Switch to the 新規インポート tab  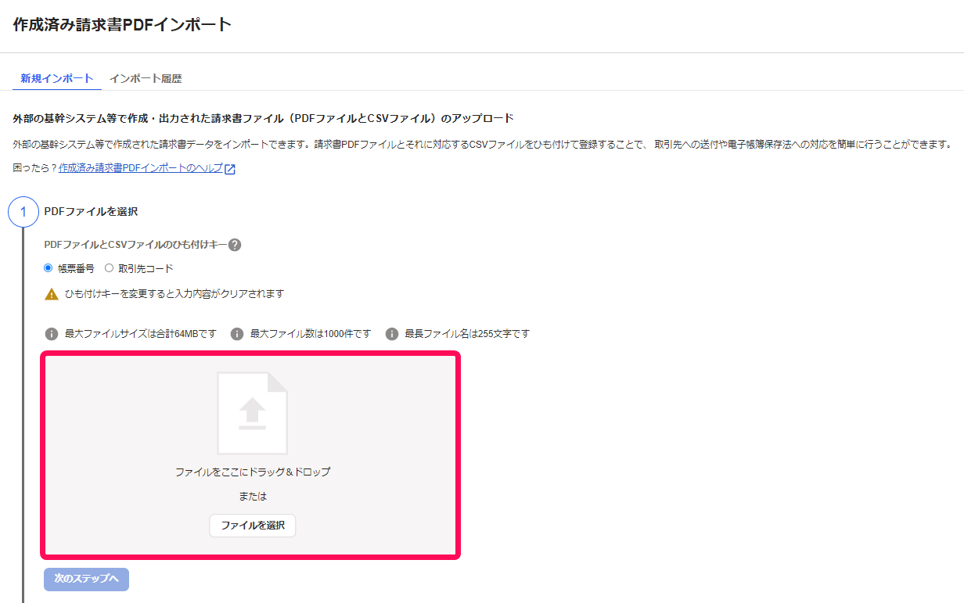pos(57,78)
